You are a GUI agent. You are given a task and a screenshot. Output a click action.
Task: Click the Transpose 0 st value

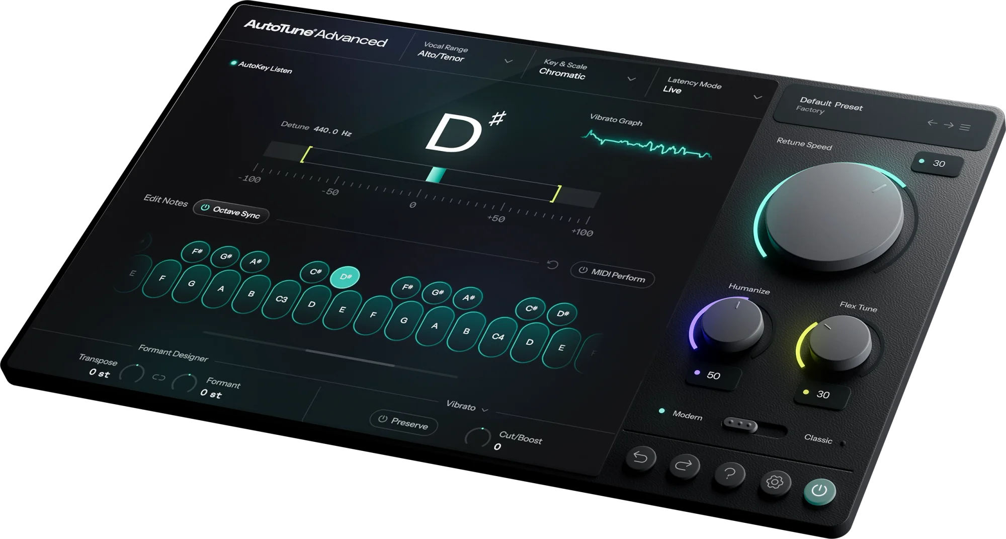point(99,373)
